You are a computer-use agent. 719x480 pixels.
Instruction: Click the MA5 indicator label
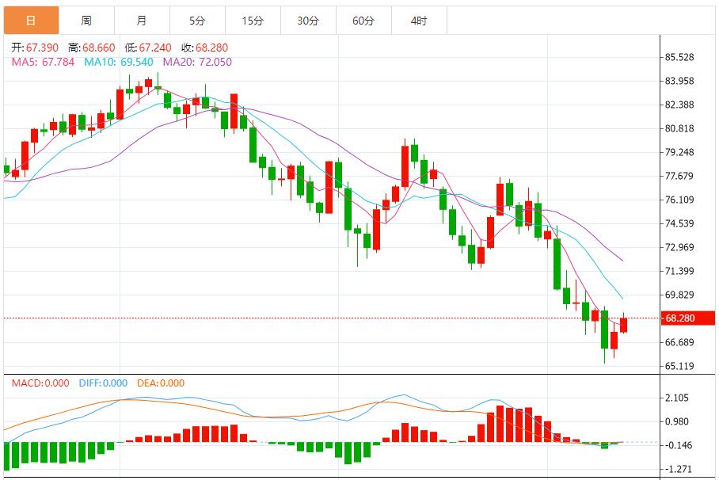(x=43, y=62)
